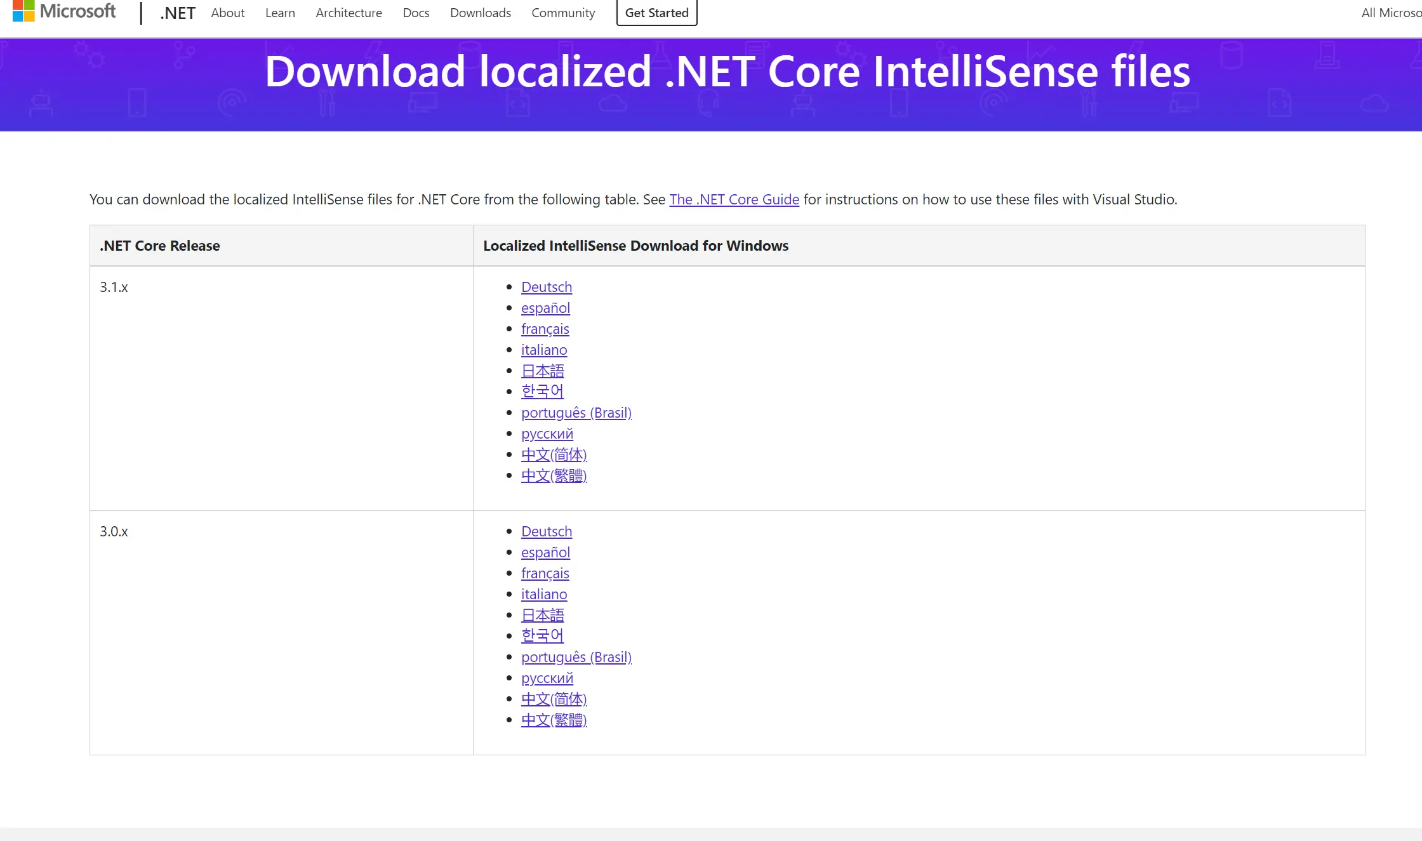Click the Microsoft logo
The height and width of the screenshot is (841, 1422).
point(62,11)
